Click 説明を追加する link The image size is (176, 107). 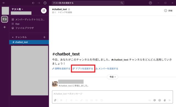[61, 69]
